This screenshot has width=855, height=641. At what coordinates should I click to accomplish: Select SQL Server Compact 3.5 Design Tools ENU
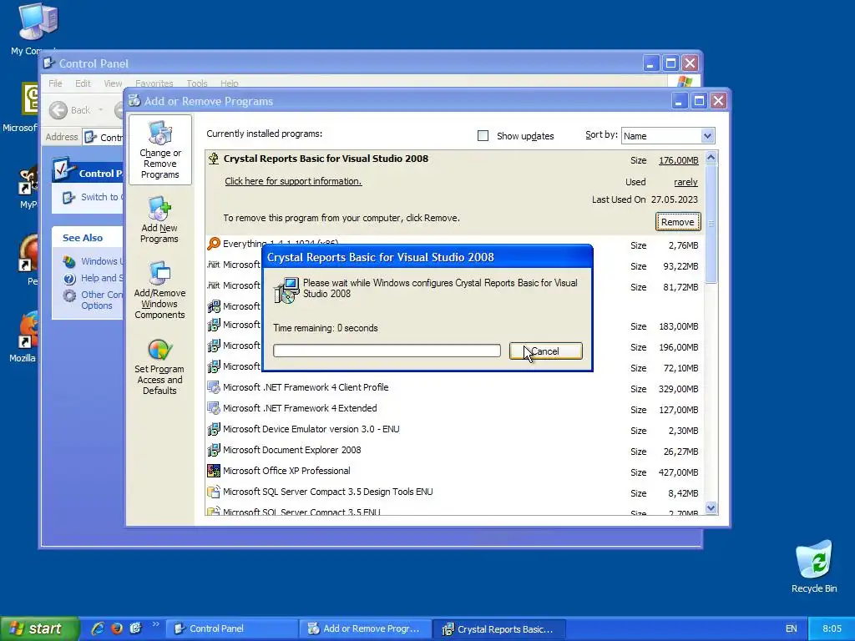coord(454,492)
